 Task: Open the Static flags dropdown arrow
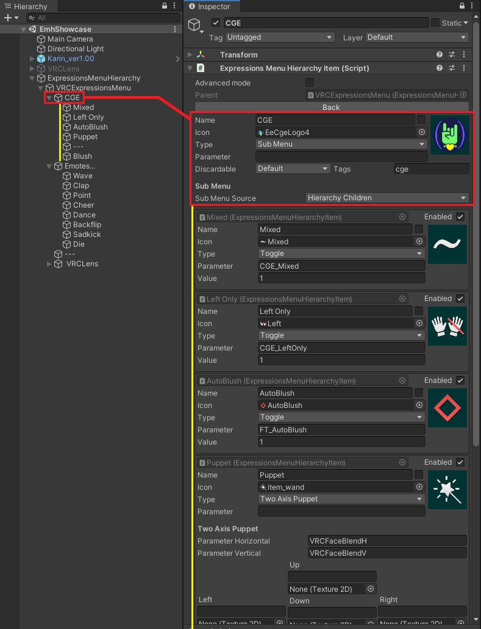pyautogui.click(x=466, y=23)
